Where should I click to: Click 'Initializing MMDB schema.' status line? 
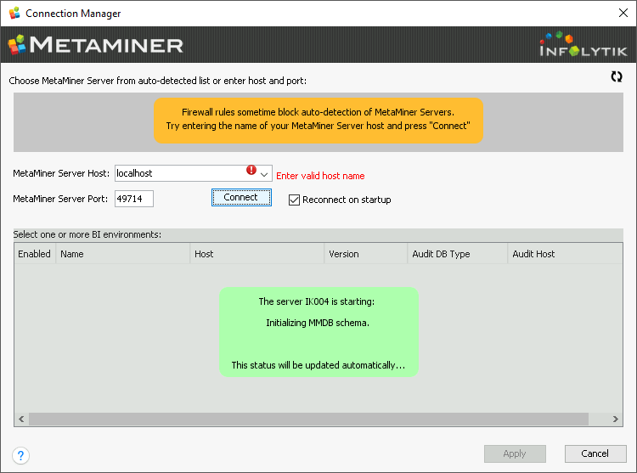pyautogui.click(x=318, y=323)
